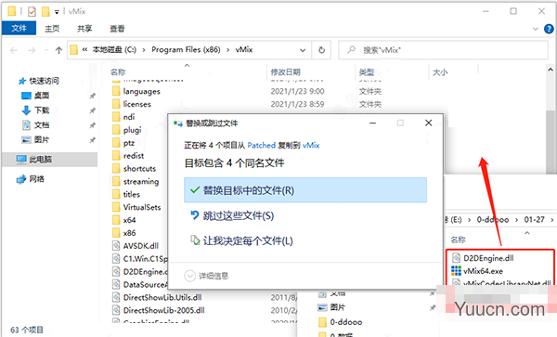Click the properties checkmark quick access icon
This screenshot has width=557, height=337.
pos(32,12)
